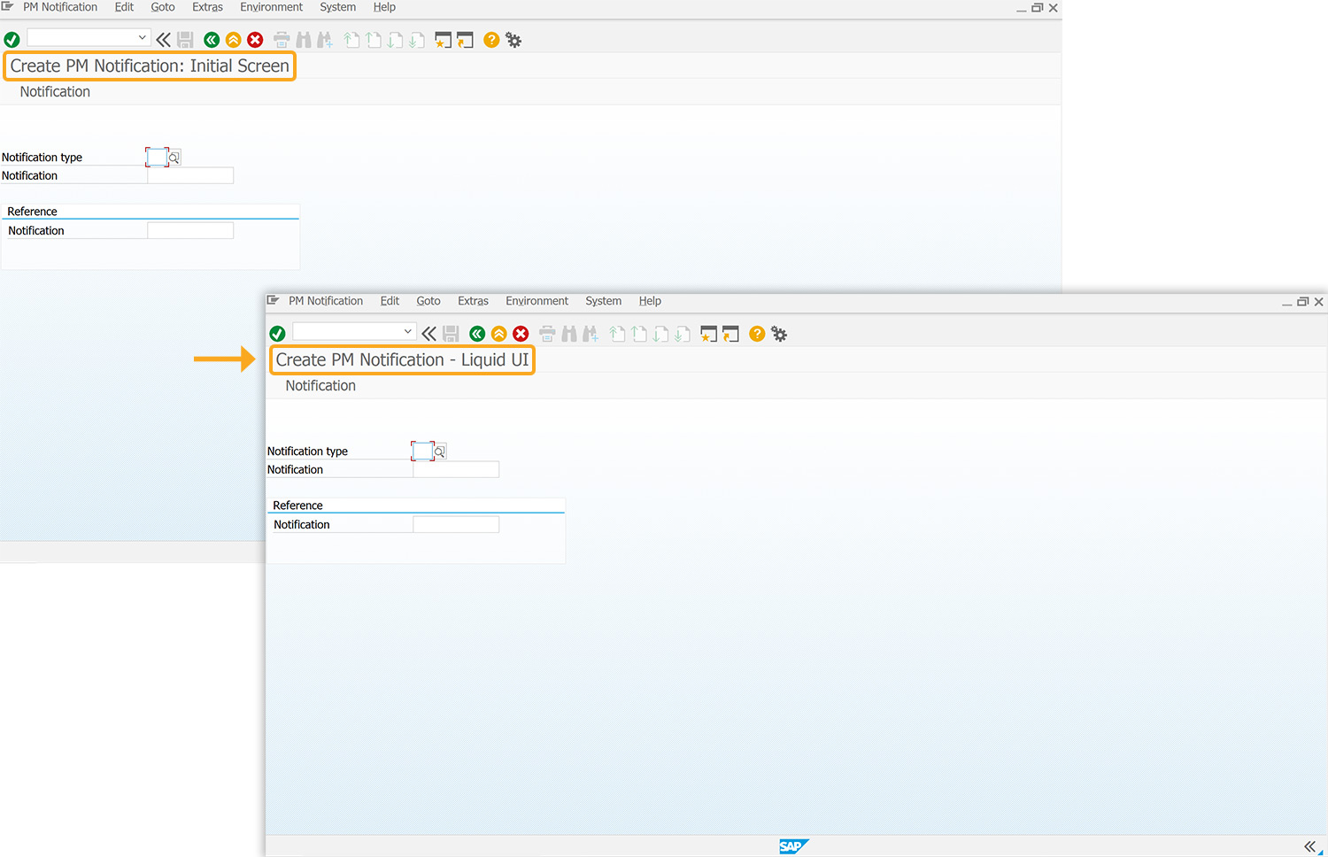
Task: Click Find Next icon in Liquid UI window
Action: pos(591,334)
